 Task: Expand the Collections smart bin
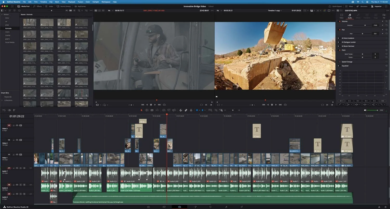coord(2,100)
